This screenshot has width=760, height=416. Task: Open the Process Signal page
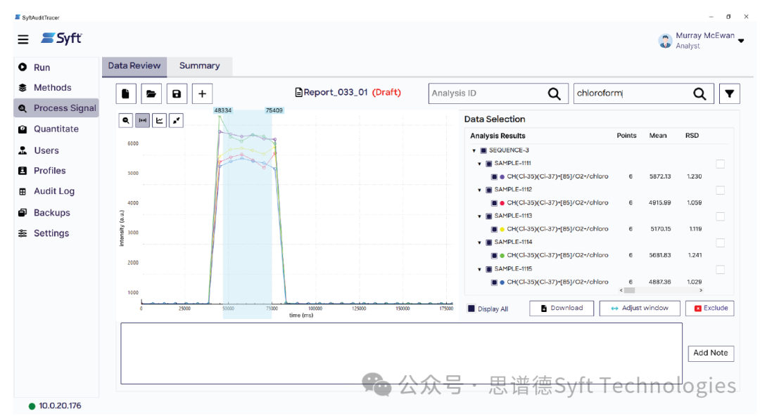tap(56, 108)
